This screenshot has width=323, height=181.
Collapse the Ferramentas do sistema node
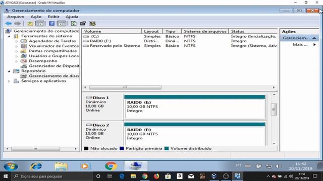[9, 36]
